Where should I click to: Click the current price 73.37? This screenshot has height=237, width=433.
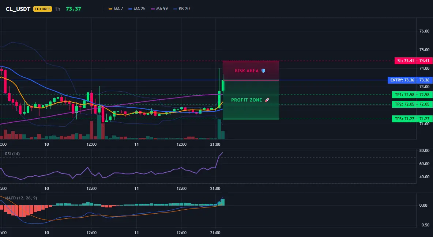click(74, 9)
